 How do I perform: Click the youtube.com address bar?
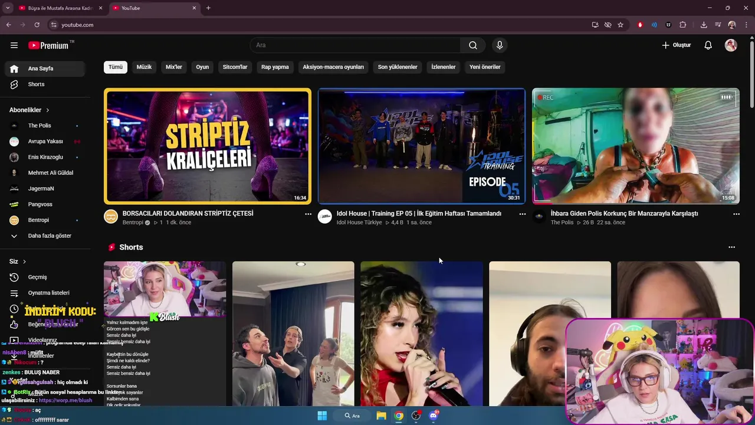point(319,25)
